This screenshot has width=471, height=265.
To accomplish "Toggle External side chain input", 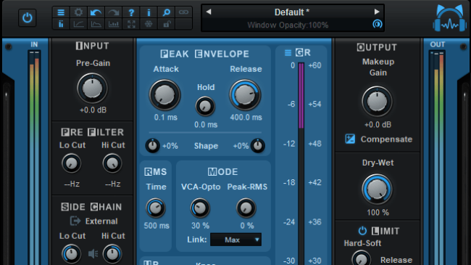I will click(x=75, y=221).
